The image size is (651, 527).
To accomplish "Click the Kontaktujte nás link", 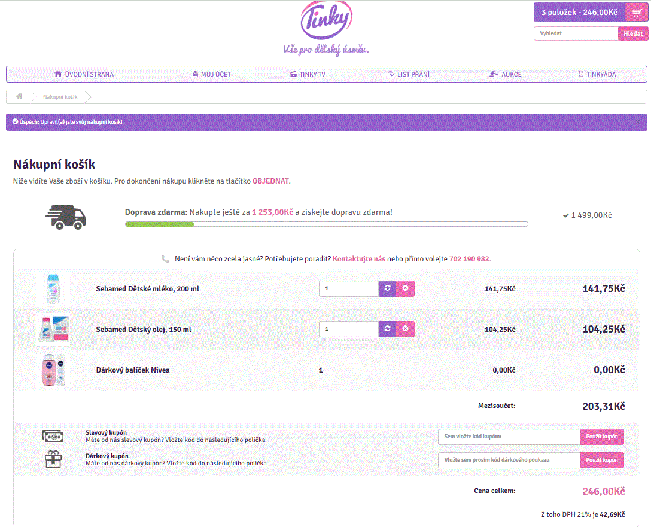I will click(359, 259).
